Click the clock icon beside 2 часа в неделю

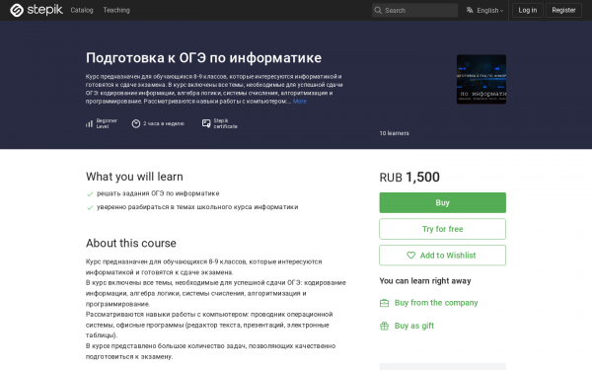pyautogui.click(x=136, y=123)
